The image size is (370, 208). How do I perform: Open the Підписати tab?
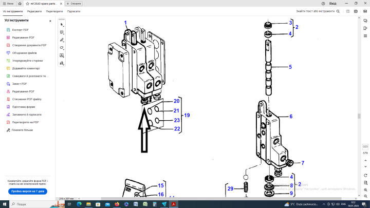tap(74, 11)
